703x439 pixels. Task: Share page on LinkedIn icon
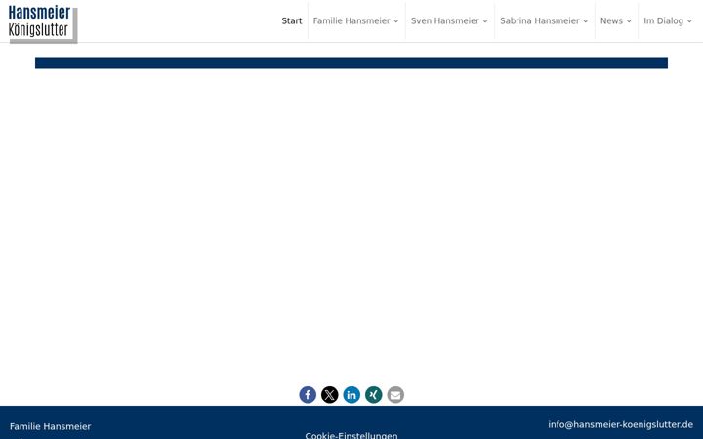(x=351, y=395)
